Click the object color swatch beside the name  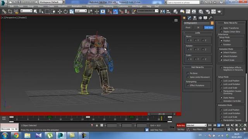tap(212, 23)
